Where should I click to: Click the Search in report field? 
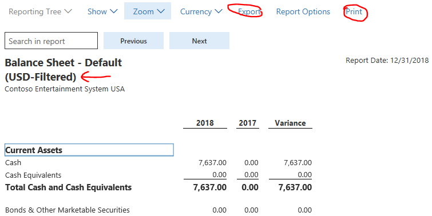click(51, 41)
